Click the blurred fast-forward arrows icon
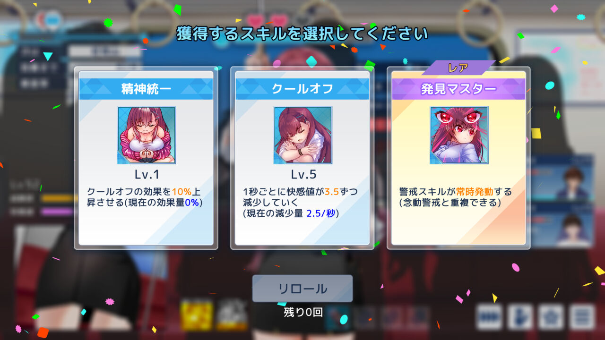This screenshot has height=340, width=605. [489, 316]
